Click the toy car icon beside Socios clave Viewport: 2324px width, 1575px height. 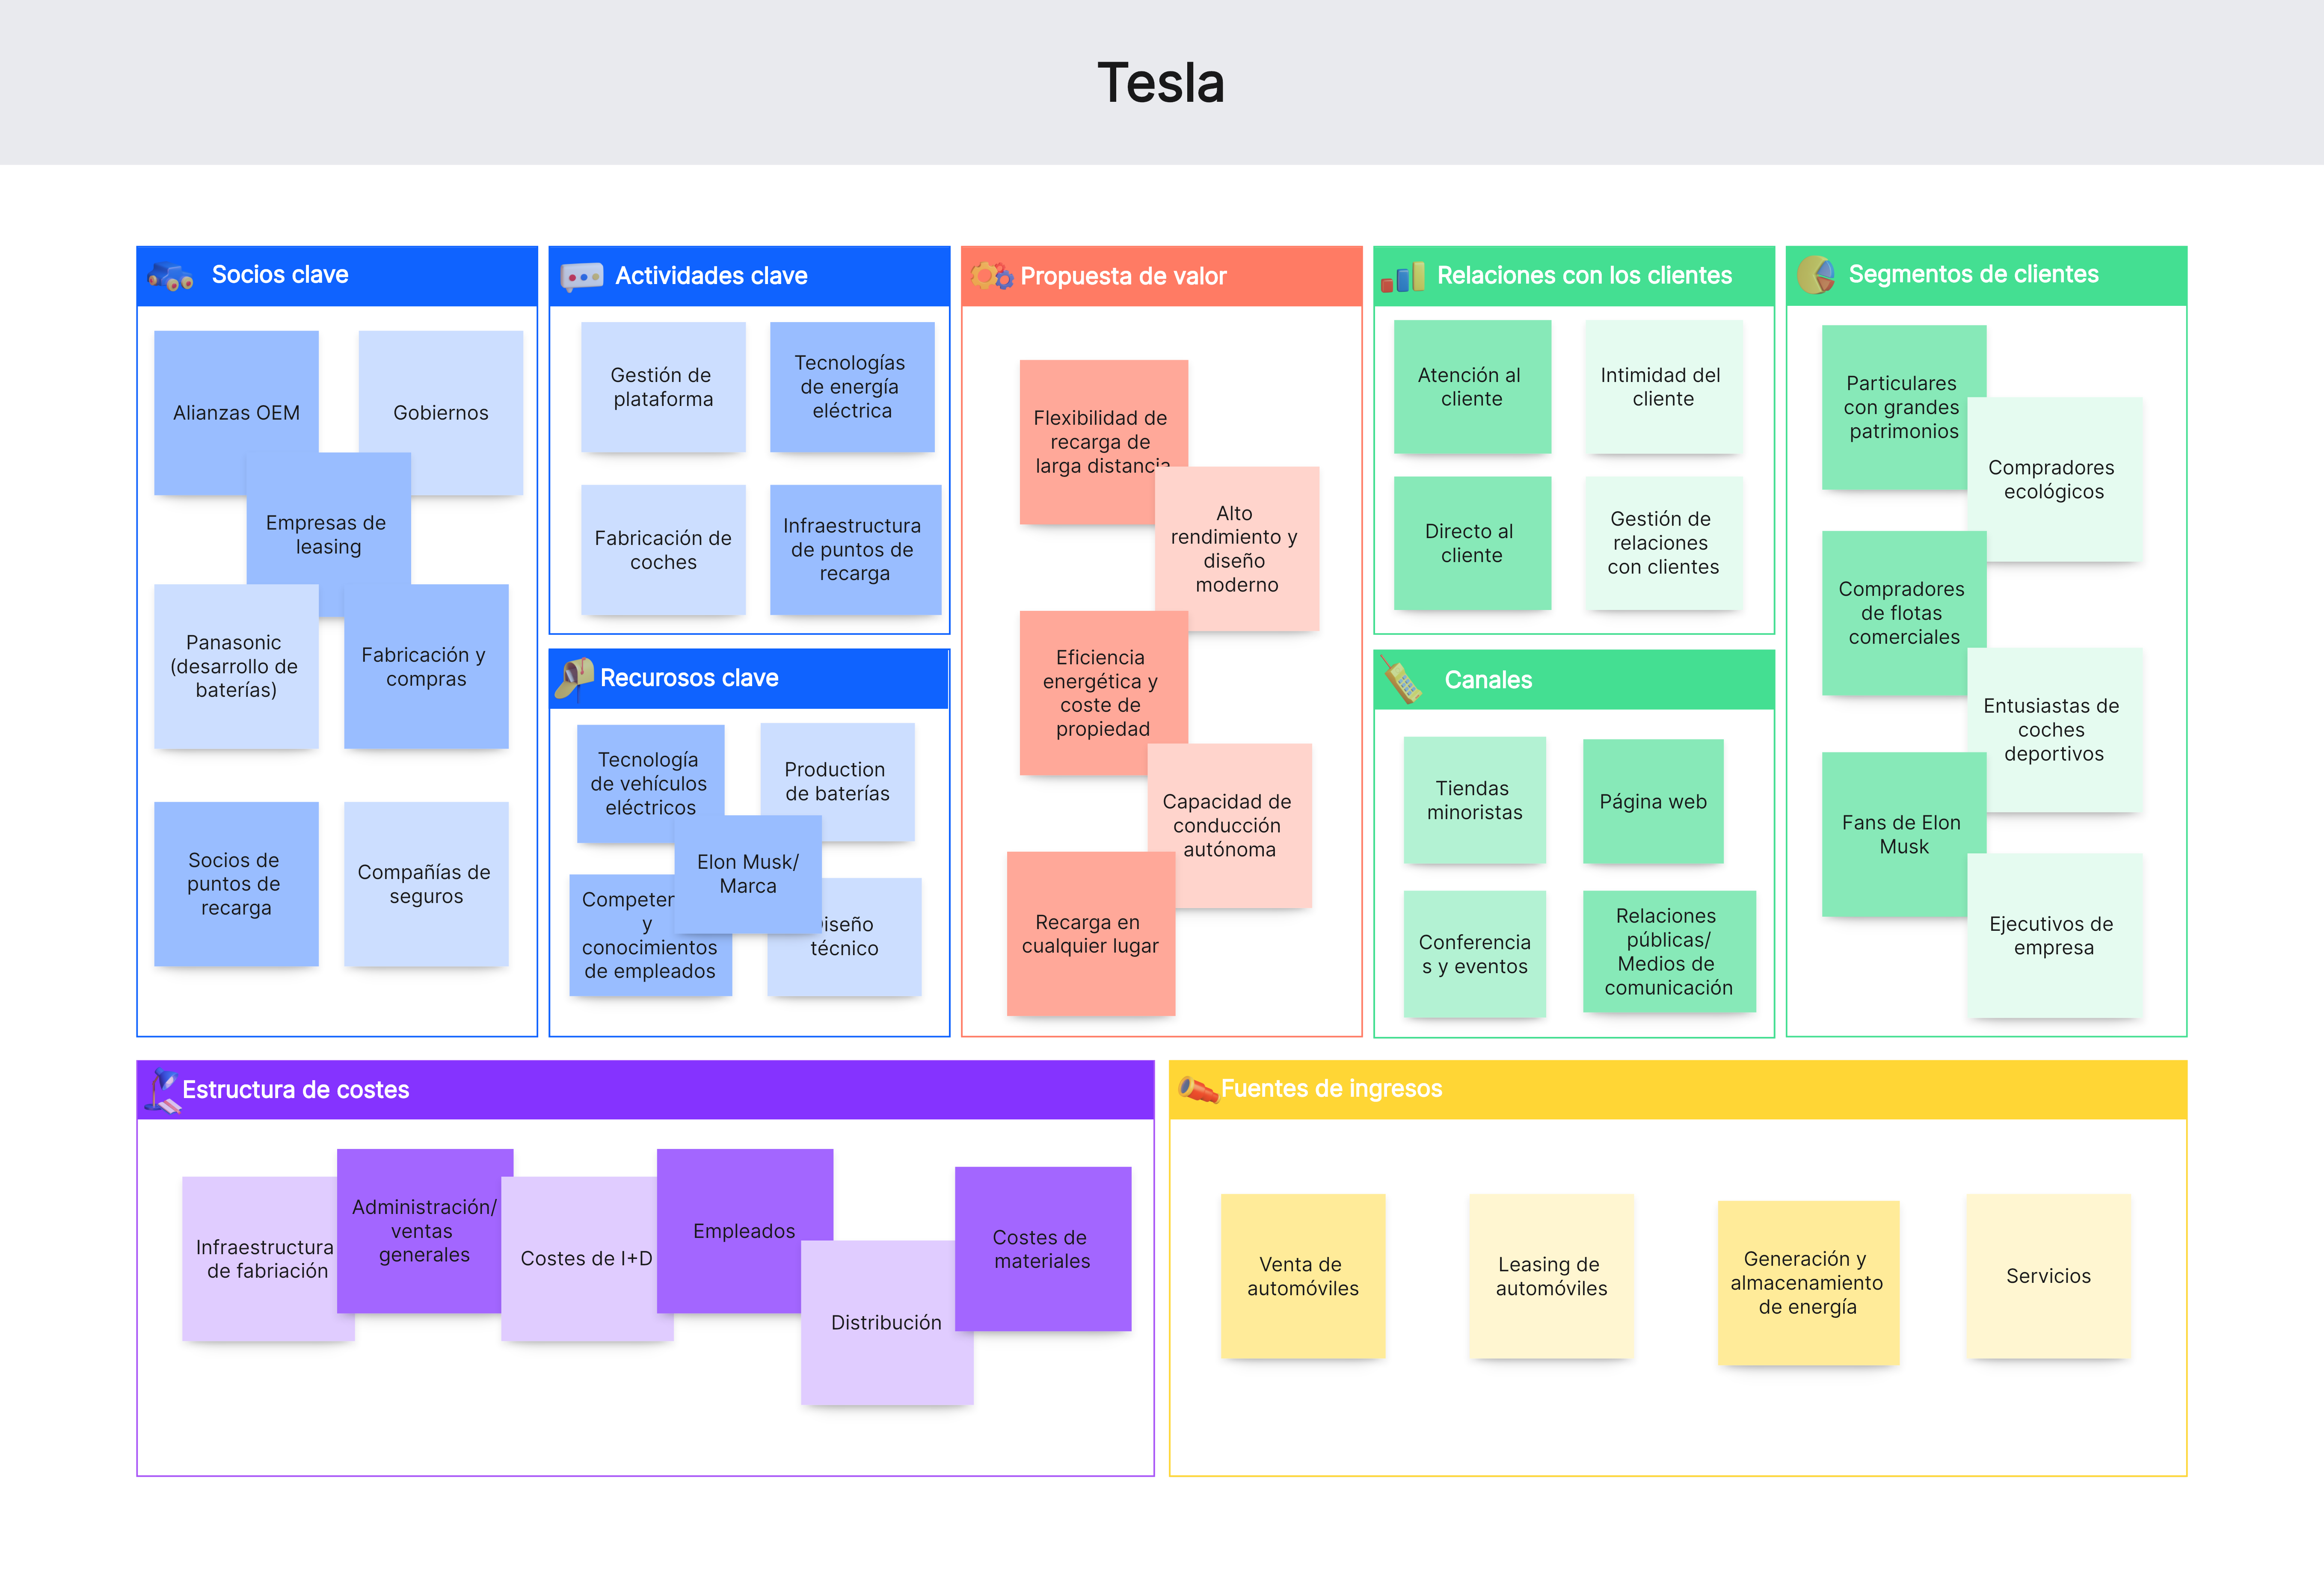tap(171, 276)
